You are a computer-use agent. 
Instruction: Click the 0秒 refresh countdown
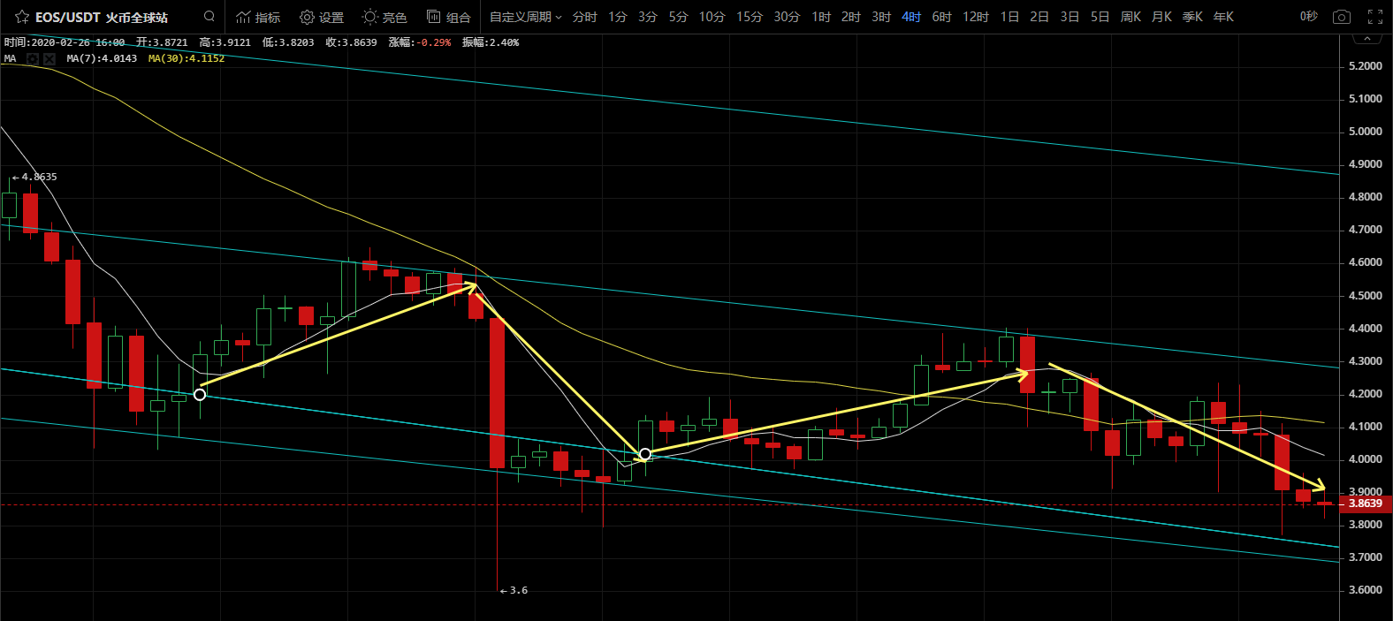(x=1309, y=17)
